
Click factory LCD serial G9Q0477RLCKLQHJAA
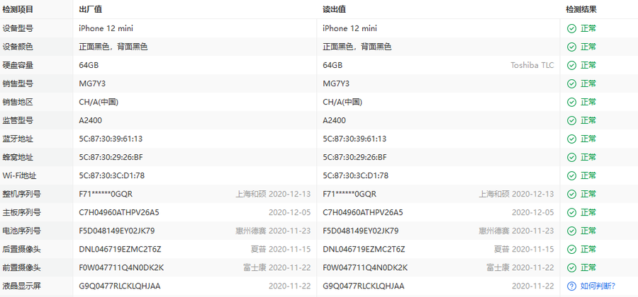pos(120,286)
